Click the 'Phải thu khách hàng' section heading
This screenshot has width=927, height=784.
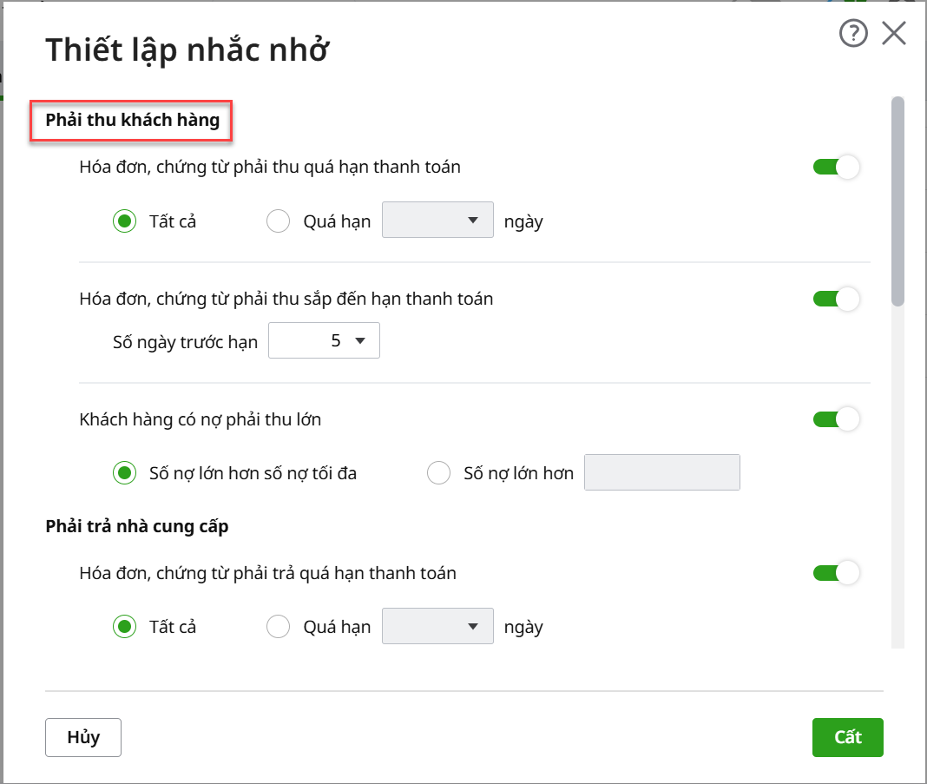pos(132,120)
